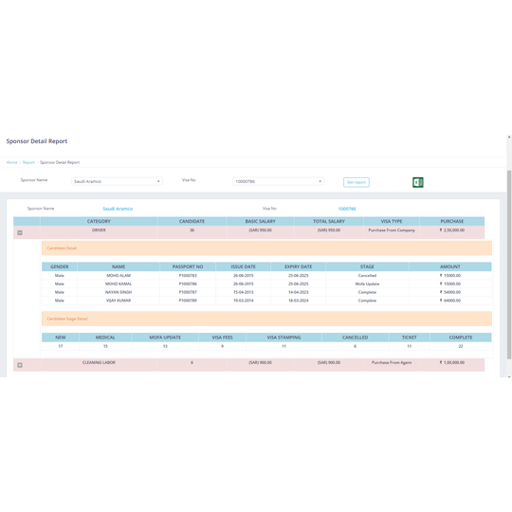Click the page vertical scrollbar
The height and width of the screenshot is (512, 512).
pyautogui.click(x=509, y=265)
